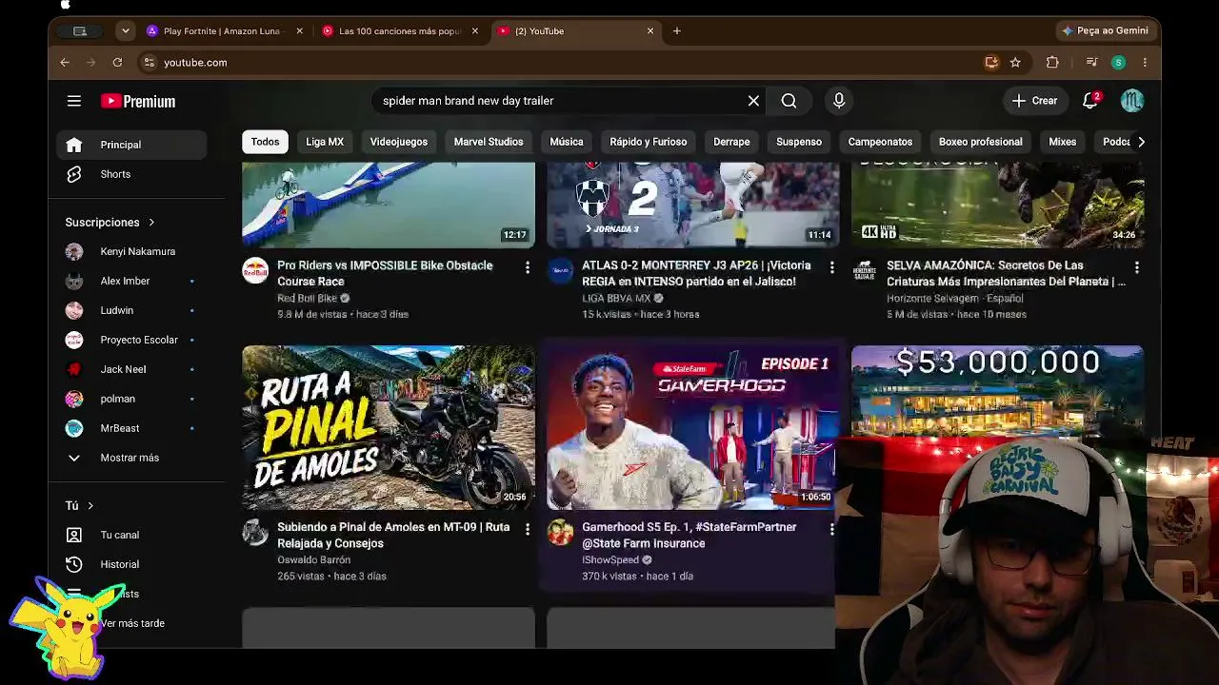Open the browser extensions puzzle icon
Screen dimensions: 1219x685
click(x=1052, y=63)
